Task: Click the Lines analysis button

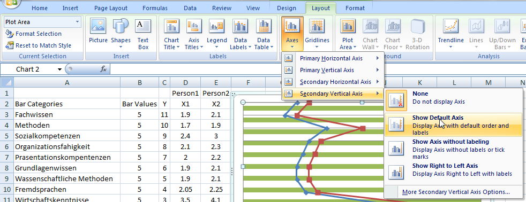Action: tap(476, 34)
